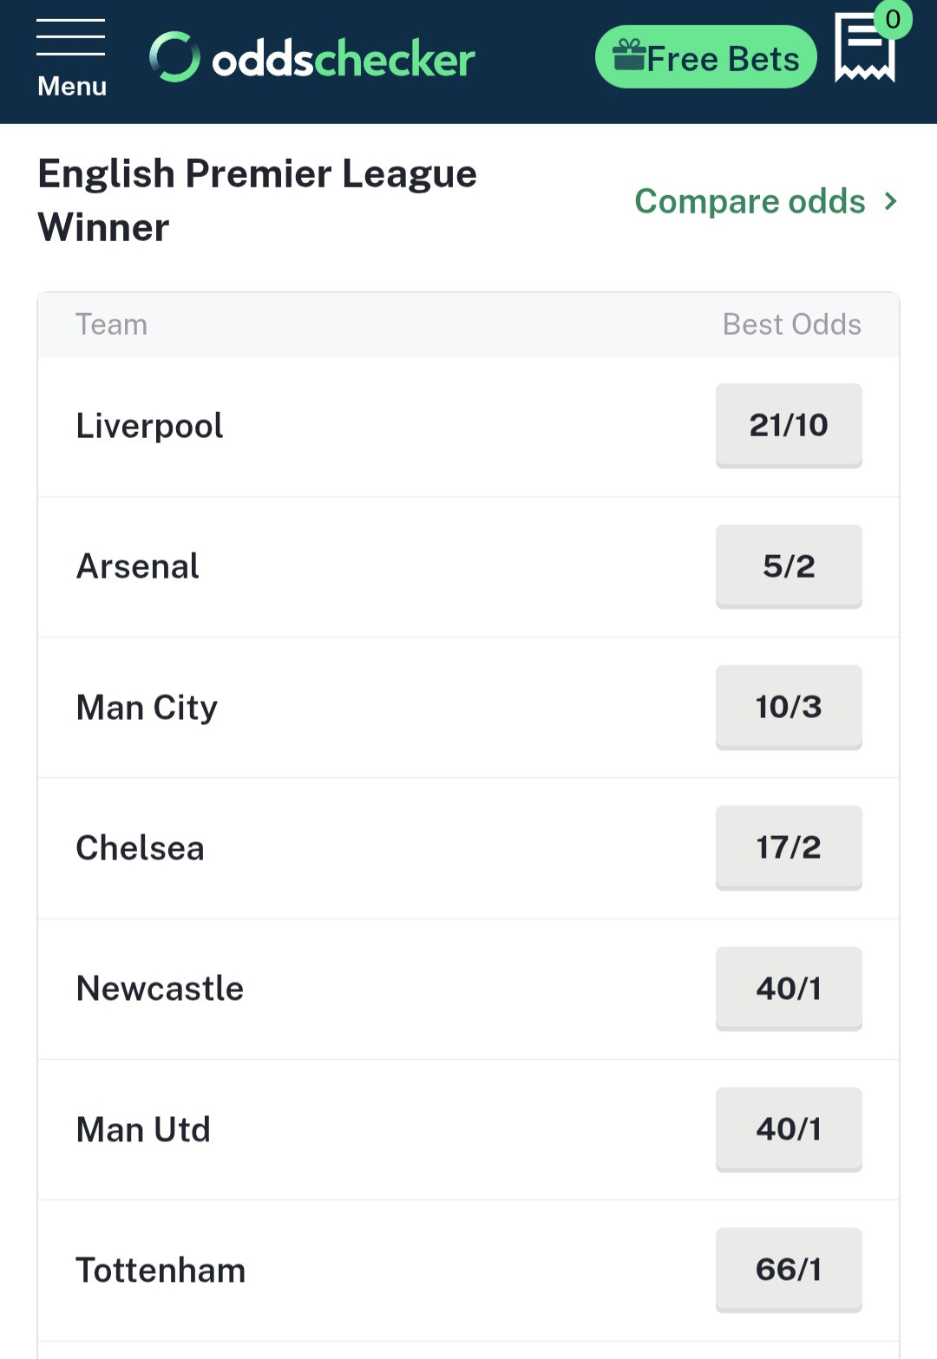
Task: Click the Team column header
Action: pyautogui.click(x=111, y=324)
